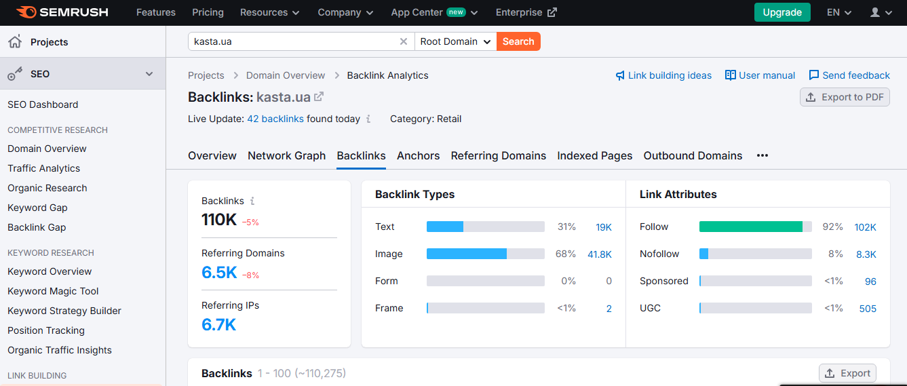Image resolution: width=907 pixels, height=386 pixels.
Task: Click the Export button for backlinks table
Action: point(847,373)
